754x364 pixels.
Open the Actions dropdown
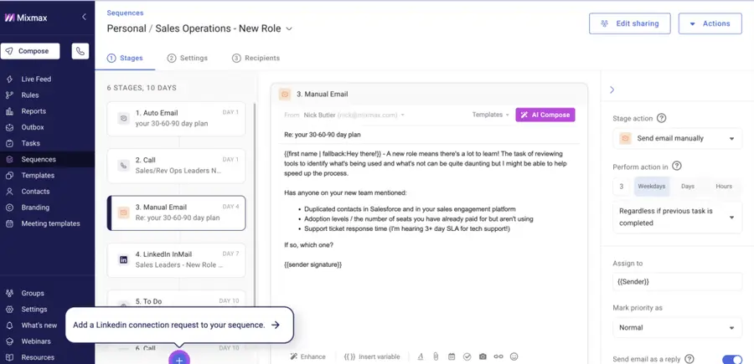coord(710,23)
